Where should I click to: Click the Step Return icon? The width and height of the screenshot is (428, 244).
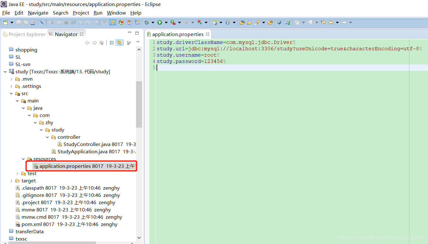95,22
